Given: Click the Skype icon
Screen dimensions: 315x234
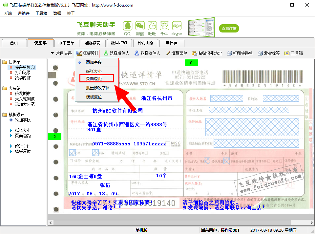Looking at the screenshot, I should click(x=177, y=26).
